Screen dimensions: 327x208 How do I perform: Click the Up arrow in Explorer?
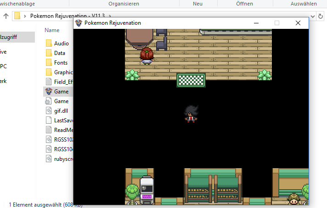(x=6, y=16)
